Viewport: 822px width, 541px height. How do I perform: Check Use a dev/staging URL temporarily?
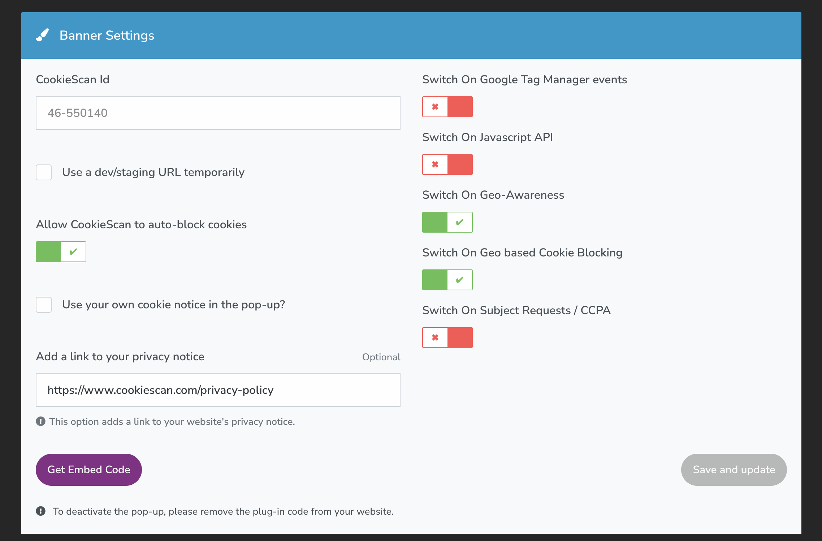click(44, 172)
